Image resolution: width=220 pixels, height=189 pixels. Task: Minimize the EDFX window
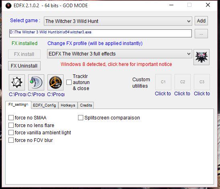point(171,5)
